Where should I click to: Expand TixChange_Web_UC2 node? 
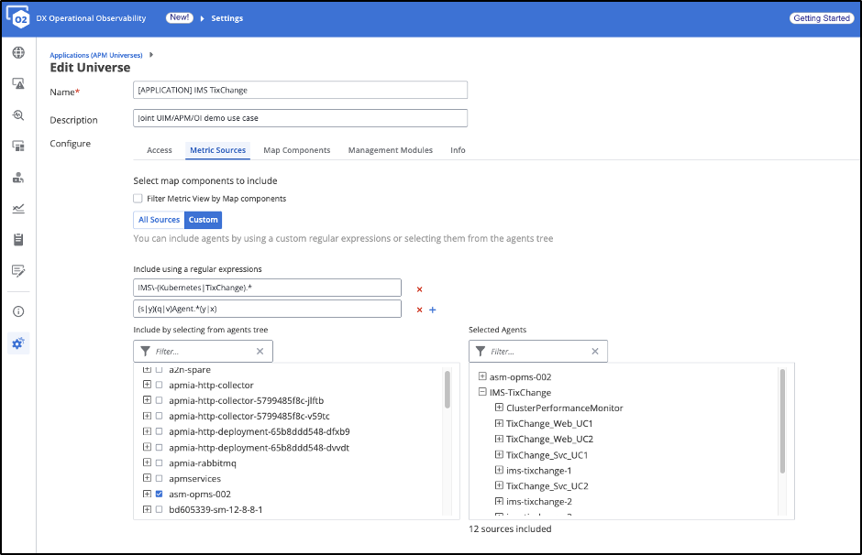pyautogui.click(x=499, y=439)
